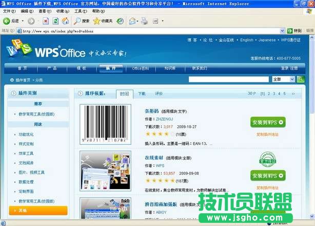Select 功能优化 category in sidebar
This screenshot has height=226, width=315.
[26, 134]
